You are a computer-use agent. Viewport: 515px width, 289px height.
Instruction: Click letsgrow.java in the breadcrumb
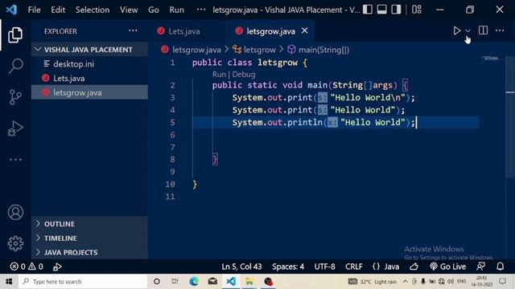click(x=196, y=50)
